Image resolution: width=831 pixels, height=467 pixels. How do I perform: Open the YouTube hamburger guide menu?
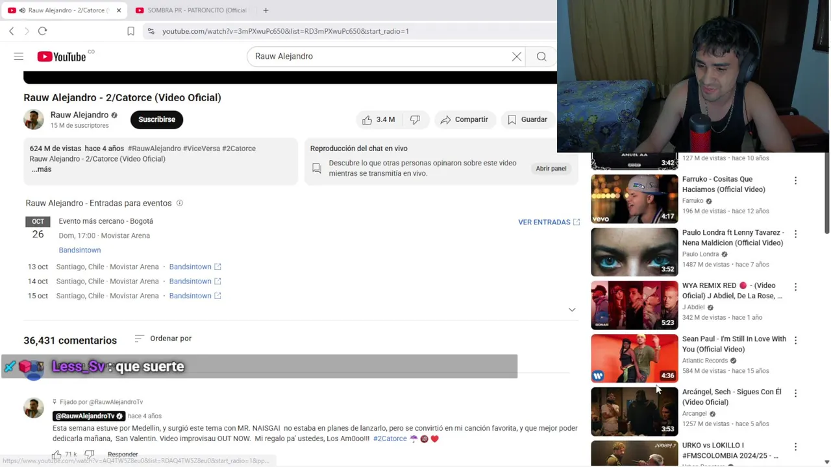coord(19,56)
